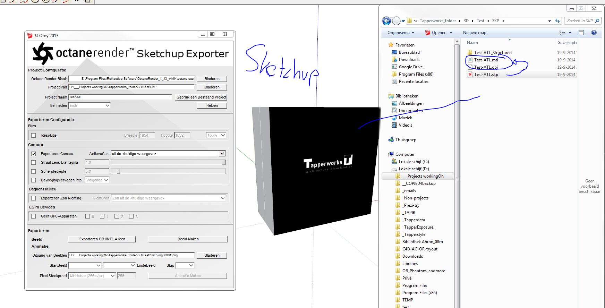Click the Recente locaties icon
Image resolution: width=605 pixels, height=308 pixels.
(x=394, y=82)
